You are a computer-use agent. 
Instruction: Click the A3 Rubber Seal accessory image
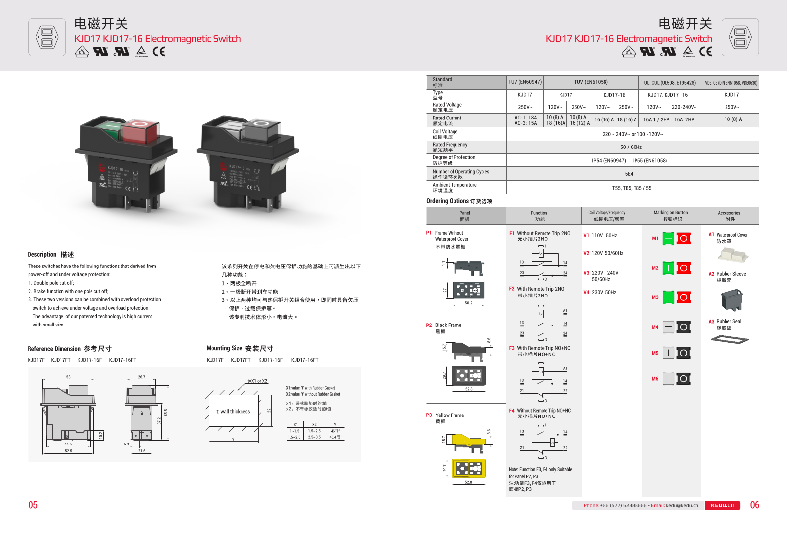(729, 339)
